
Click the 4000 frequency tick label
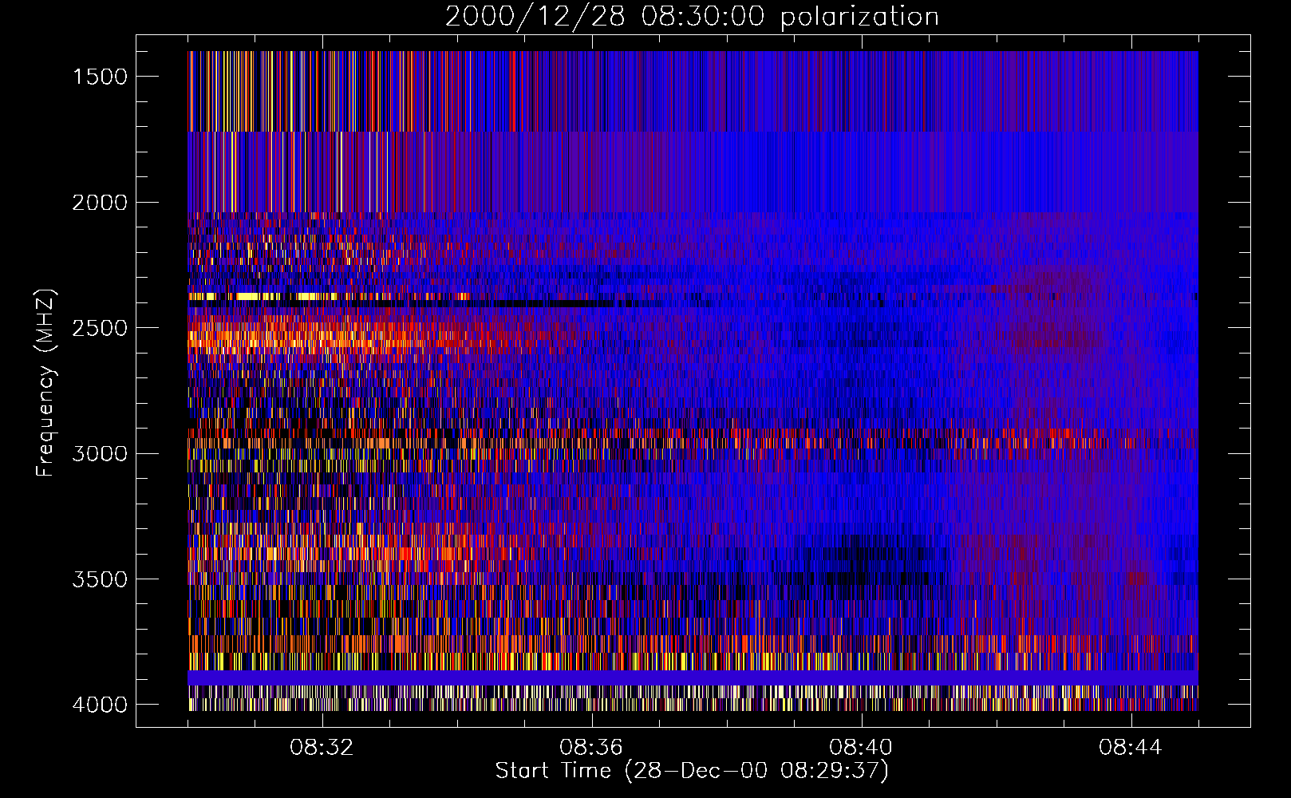click(x=100, y=705)
